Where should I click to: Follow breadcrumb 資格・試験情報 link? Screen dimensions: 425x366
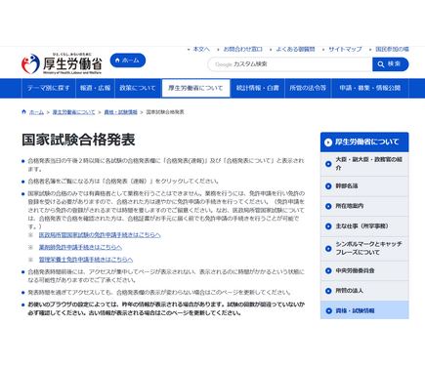(120, 112)
